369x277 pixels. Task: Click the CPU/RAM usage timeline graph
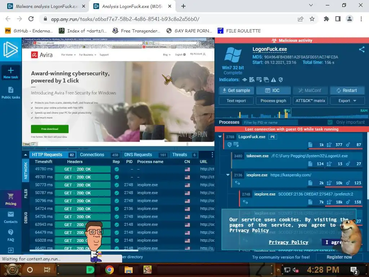[x=292, y=113]
